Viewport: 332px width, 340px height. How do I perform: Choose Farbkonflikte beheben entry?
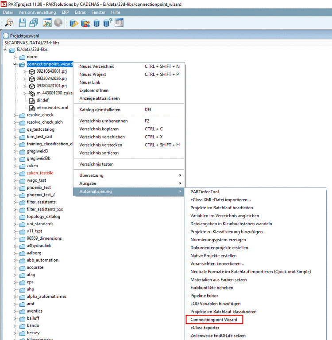click(255, 288)
